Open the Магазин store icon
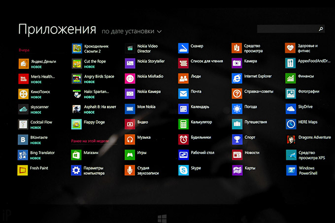The image size is (335, 223). (76, 155)
